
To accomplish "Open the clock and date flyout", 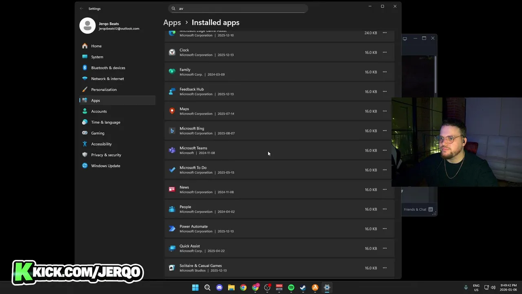I will (508, 287).
